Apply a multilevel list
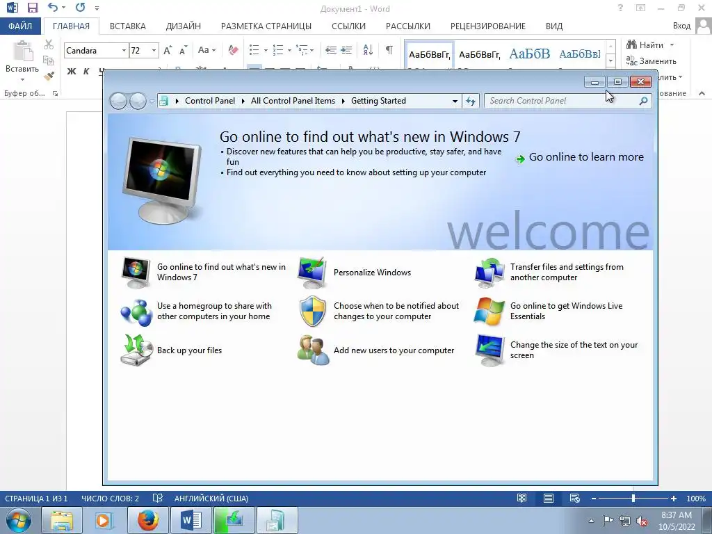This screenshot has height=534, width=712. point(302,50)
